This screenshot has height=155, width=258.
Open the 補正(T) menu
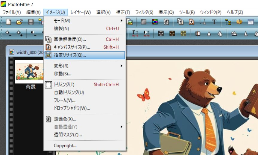tap(123, 12)
